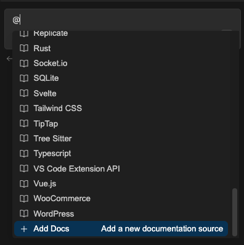The width and height of the screenshot is (244, 245).
Task: Select TipTap docs entry
Action: pyautogui.click(x=121, y=123)
